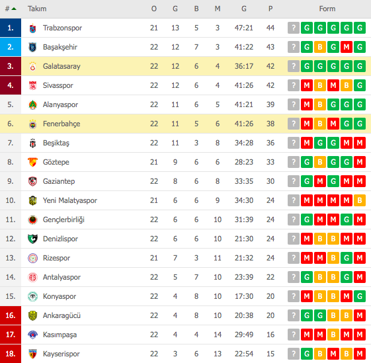Click the Göztepe team crest
The image size is (371, 363).
[32, 162]
